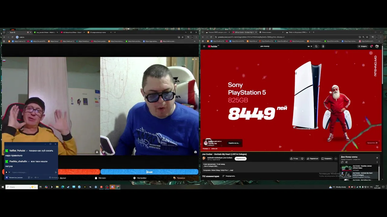
Task: Clear the YouTube search field text
Action: pyautogui.click(x=311, y=46)
